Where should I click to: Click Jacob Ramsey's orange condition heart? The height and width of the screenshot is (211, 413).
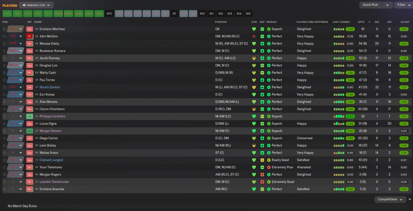click(254, 58)
